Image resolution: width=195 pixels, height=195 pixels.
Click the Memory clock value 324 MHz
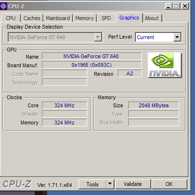64,123
